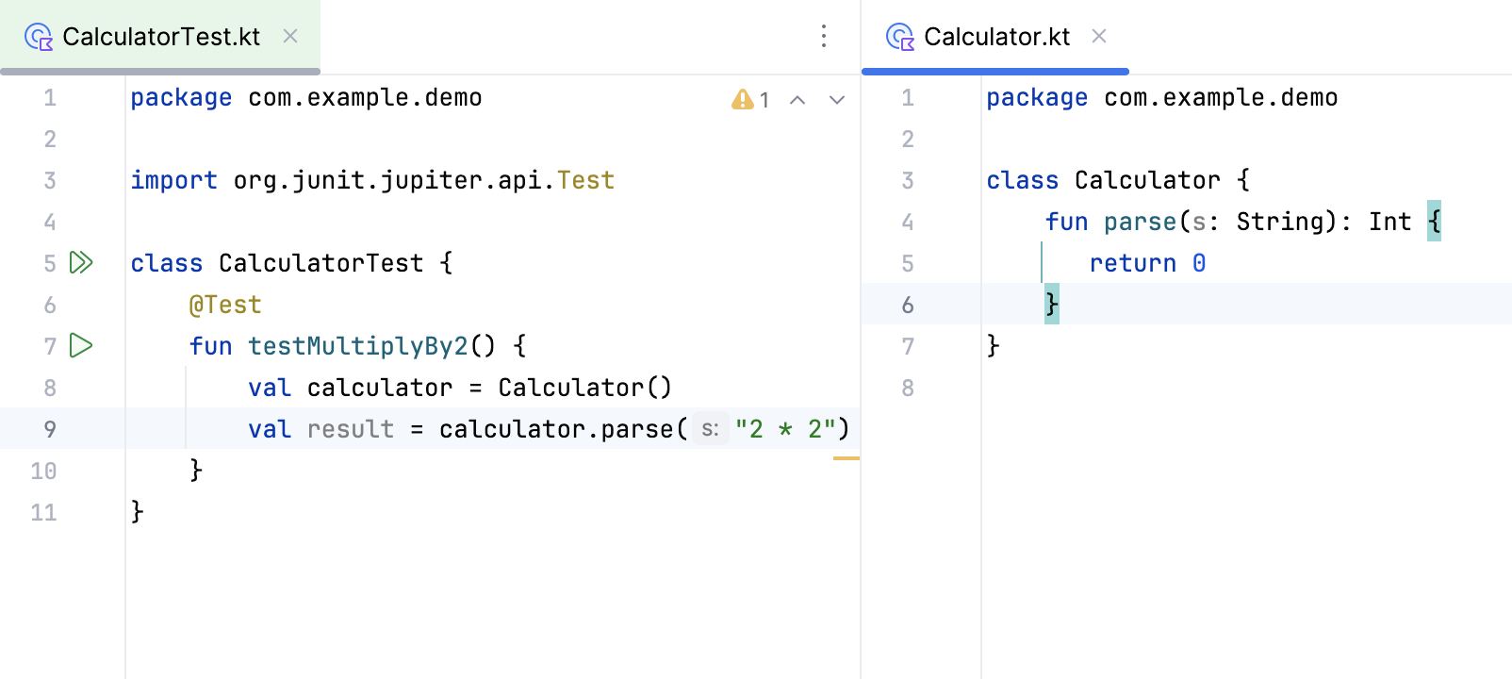
Task: Click the yellow warning stripe marker
Action: (x=846, y=458)
